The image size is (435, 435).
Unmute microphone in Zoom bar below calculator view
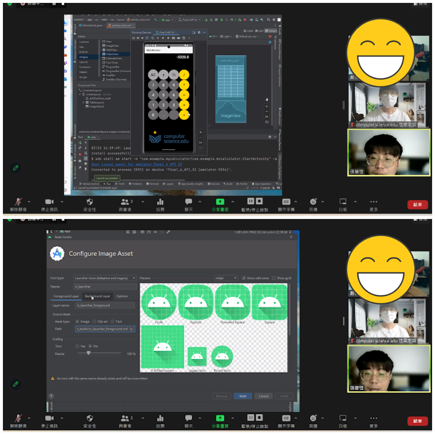click(x=18, y=204)
